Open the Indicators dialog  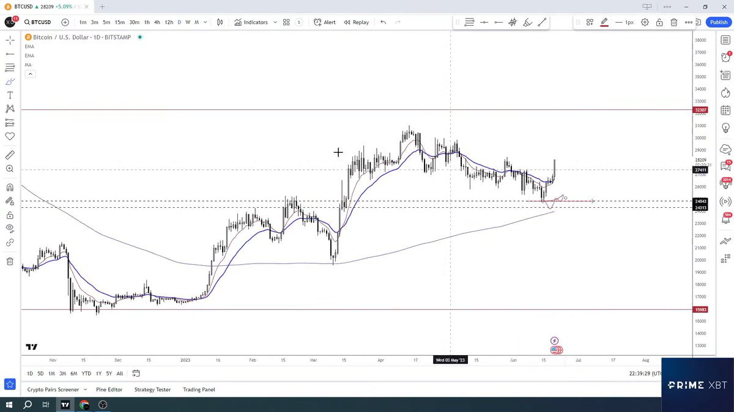251,22
